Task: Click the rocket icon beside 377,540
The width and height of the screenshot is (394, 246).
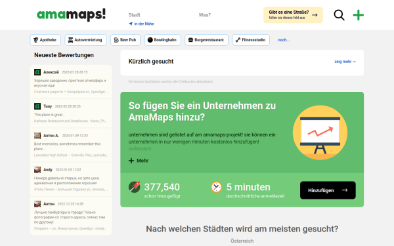Action: [135, 187]
